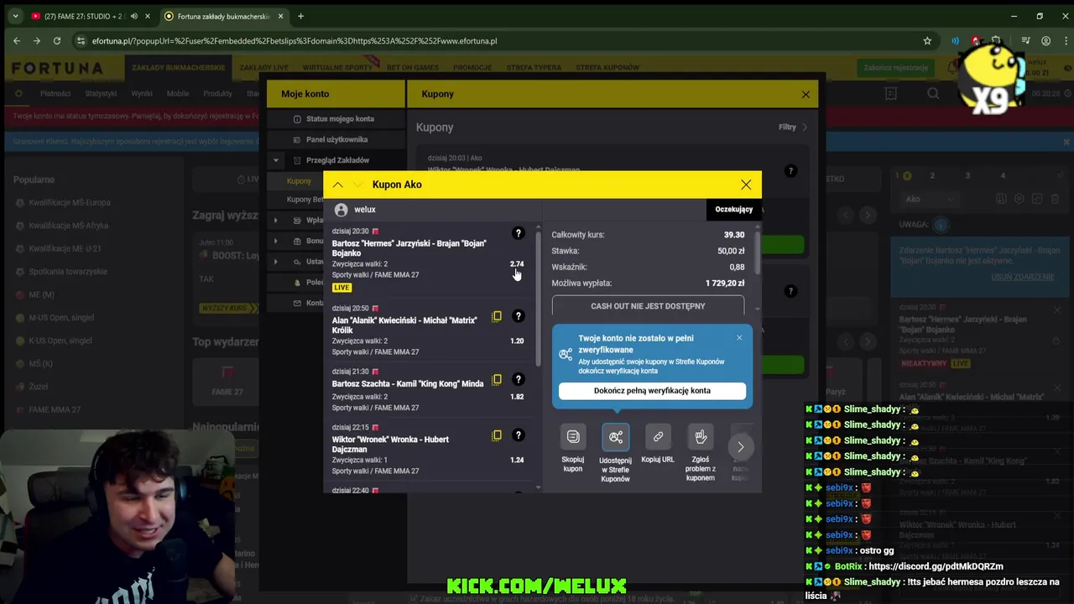Click yellow copy icon on Szachta-Minda bet
1074x604 pixels.
click(497, 379)
